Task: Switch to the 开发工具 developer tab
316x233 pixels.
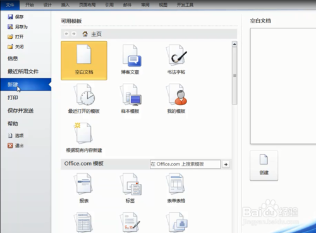Action: pos(185,5)
